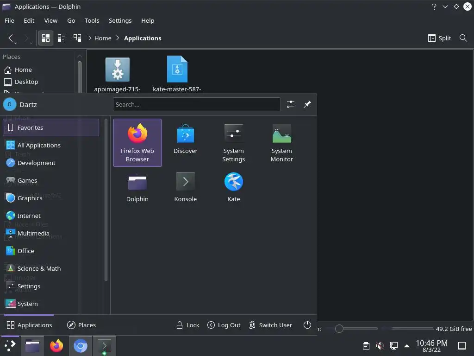This screenshot has height=356, width=474.
Task: Switch to Applications tab in launcher
Action: tap(29, 325)
